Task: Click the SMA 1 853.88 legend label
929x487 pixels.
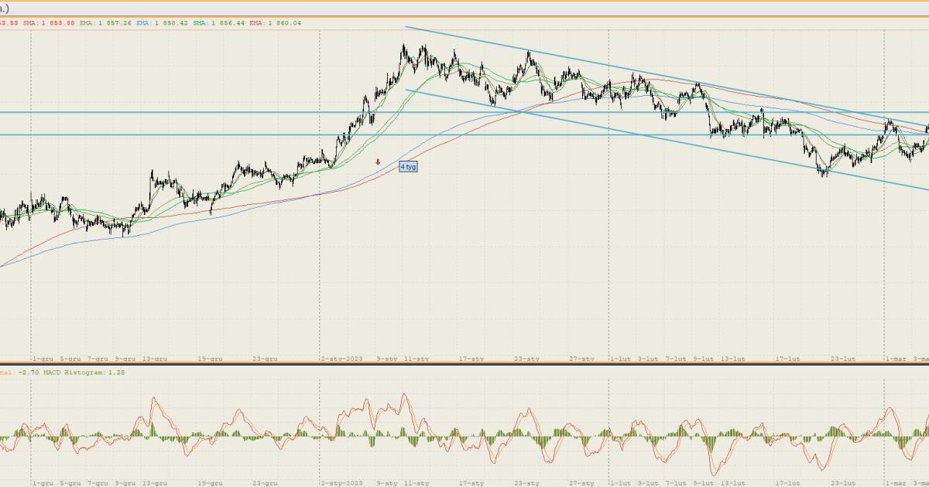Action: (49, 23)
